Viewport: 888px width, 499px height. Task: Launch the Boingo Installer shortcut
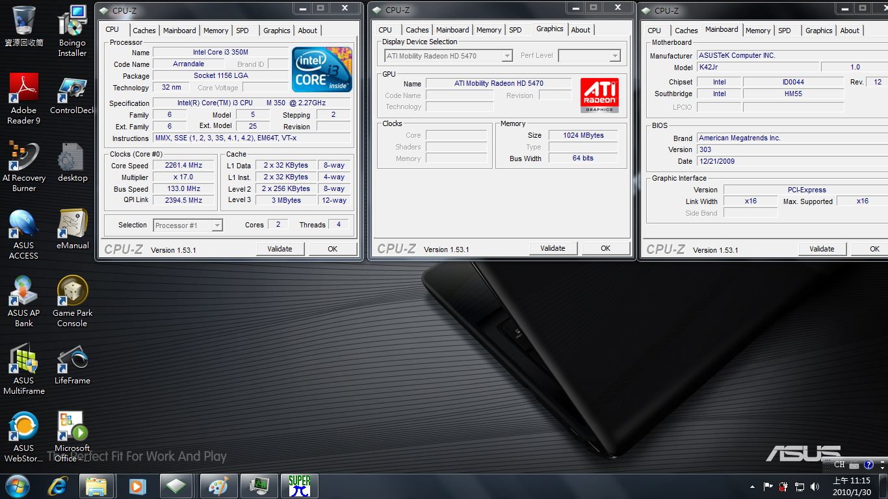[x=72, y=31]
